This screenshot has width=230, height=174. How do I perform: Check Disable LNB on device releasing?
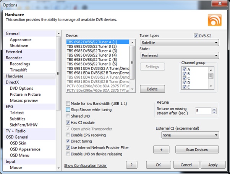[x=68, y=154]
